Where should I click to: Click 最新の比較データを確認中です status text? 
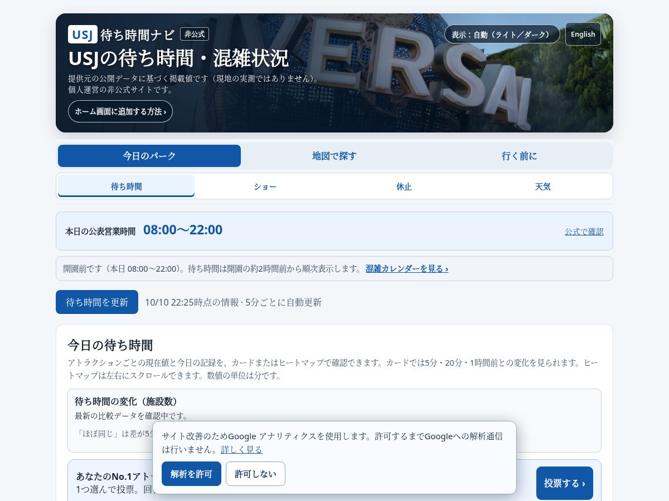132,416
